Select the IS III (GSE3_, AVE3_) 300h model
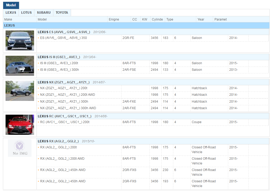The width and height of the screenshot is (271, 191). click(x=59, y=70)
